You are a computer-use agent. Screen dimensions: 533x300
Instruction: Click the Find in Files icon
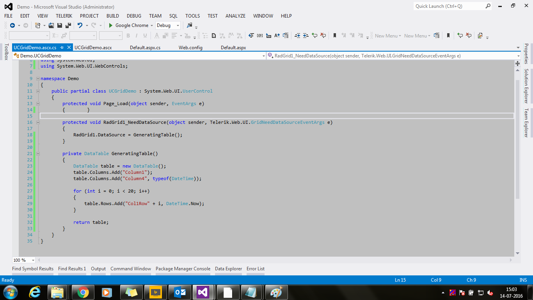pos(190,25)
